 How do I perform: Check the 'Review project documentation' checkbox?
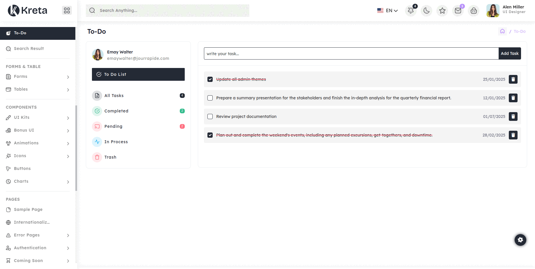(x=210, y=116)
